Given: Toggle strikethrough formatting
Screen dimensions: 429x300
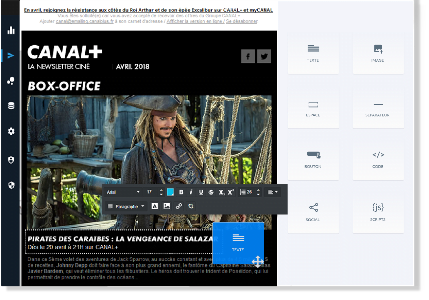Looking at the screenshot, I should pyautogui.click(x=211, y=192).
